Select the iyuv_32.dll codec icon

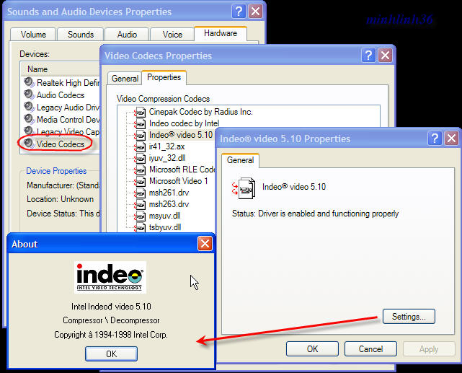point(140,158)
